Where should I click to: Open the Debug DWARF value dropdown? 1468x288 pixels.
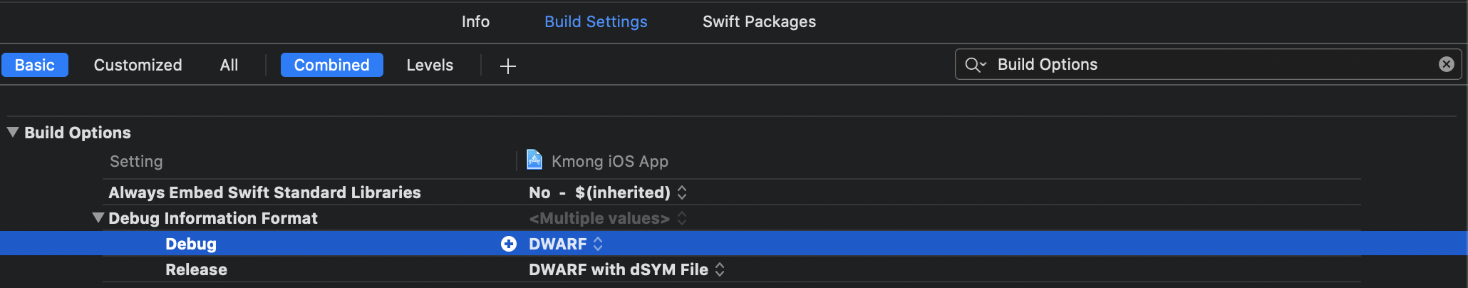(597, 244)
